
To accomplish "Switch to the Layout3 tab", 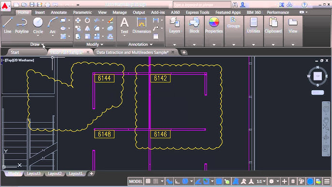I will point(34,173).
